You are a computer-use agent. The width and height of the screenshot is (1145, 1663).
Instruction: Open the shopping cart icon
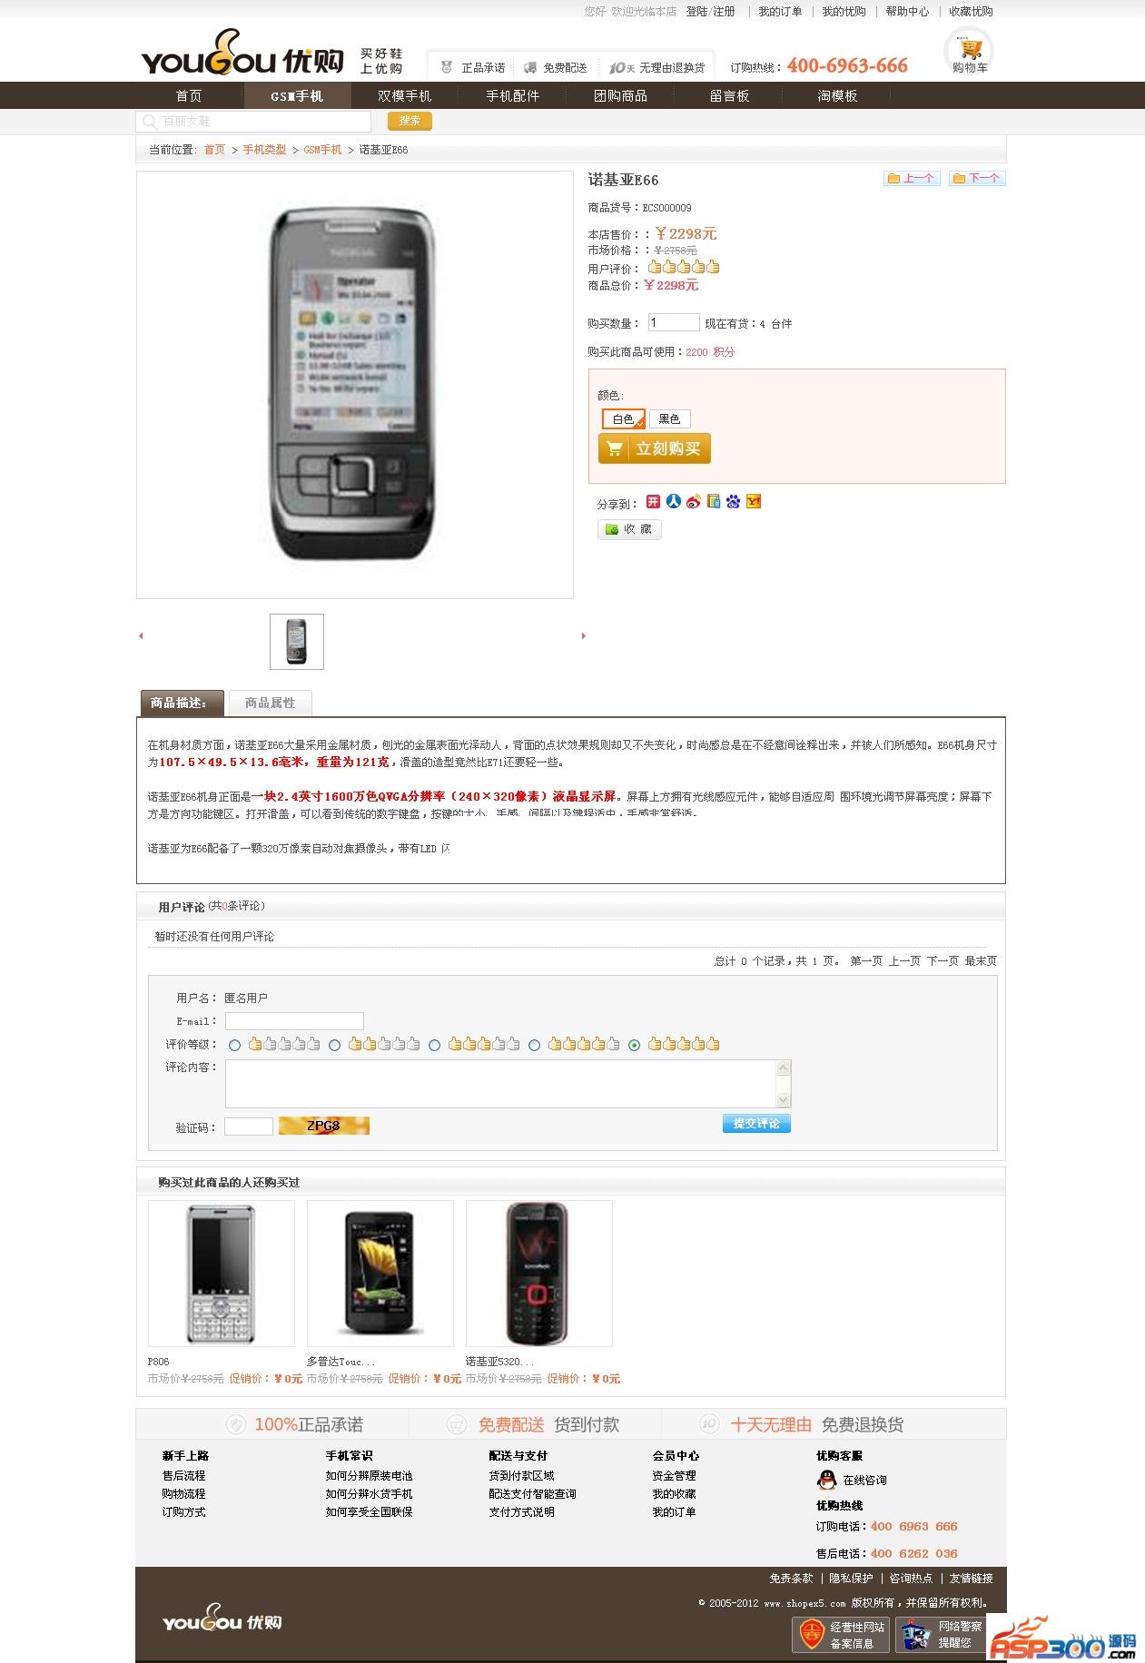tap(970, 50)
